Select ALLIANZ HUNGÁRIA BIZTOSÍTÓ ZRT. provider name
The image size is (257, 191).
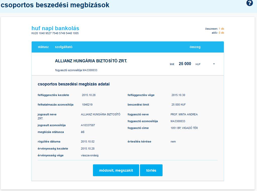pyautogui.click(x=91, y=61)
